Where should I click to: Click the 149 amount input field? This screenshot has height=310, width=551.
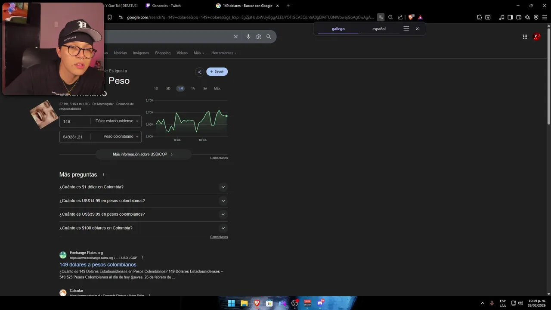coord(75,121)
